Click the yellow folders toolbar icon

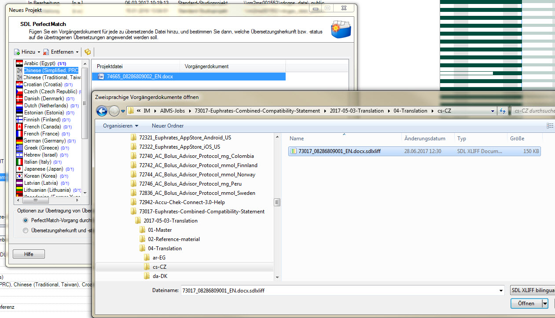(88, 52)
